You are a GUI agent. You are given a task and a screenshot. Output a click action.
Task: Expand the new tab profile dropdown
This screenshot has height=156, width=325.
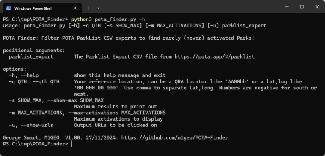point(99,8)
